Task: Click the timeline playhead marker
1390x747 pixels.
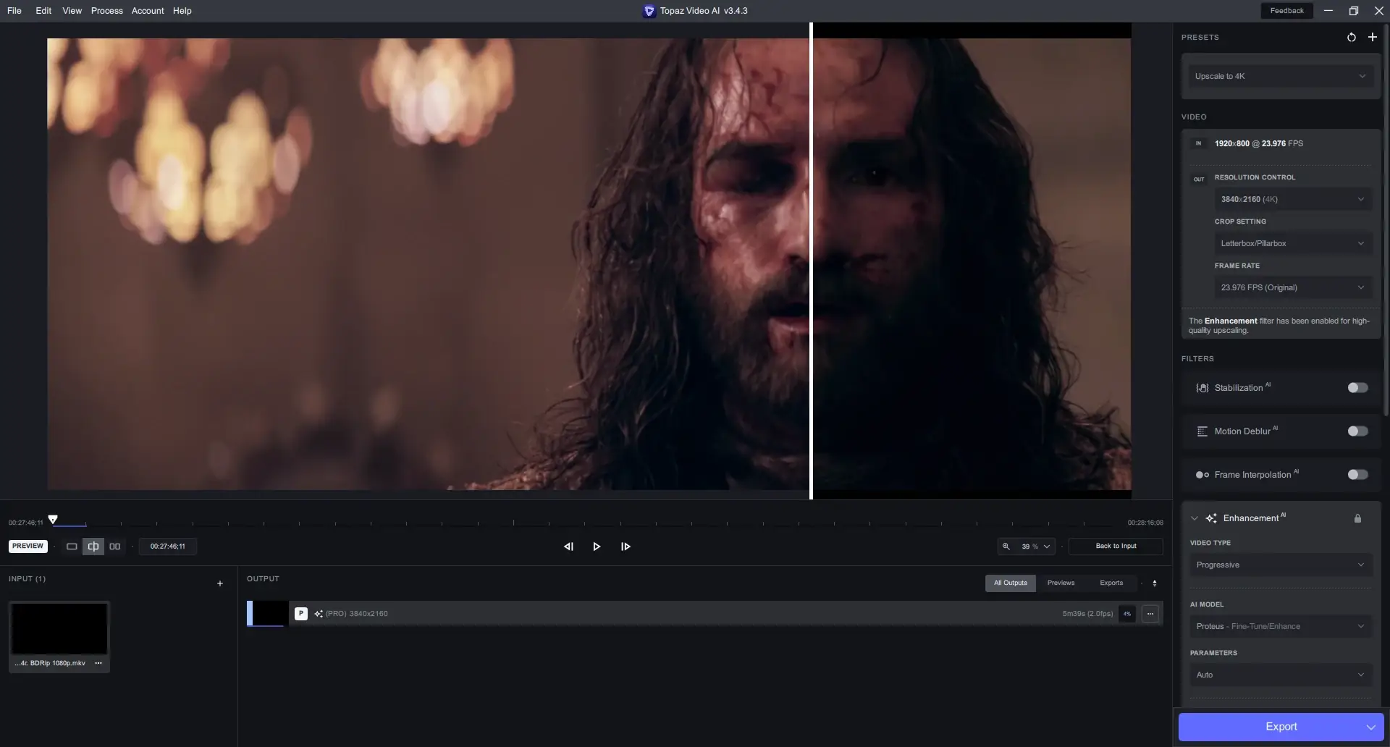Action: coord(53,520)
